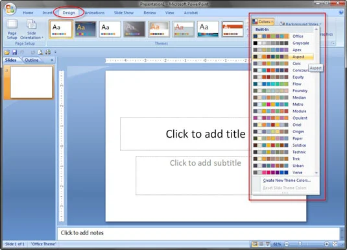347x250 pixels.
Task: Choose the Foundry color scheme
Action: pos(283,91)
